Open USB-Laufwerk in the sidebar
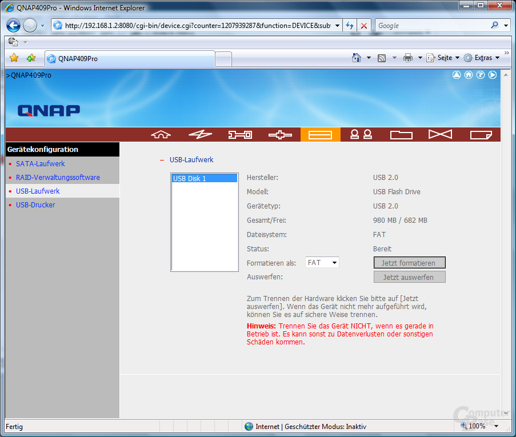Viewport: 516px width, 437px height. [x=38, y=191]
